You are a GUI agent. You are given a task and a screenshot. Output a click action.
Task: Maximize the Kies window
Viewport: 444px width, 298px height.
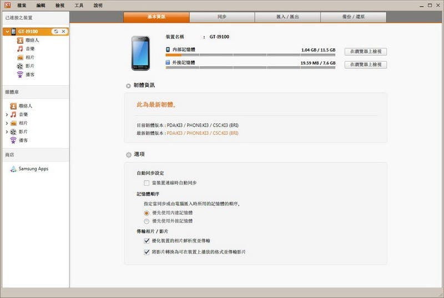click(x=430, y=6)
